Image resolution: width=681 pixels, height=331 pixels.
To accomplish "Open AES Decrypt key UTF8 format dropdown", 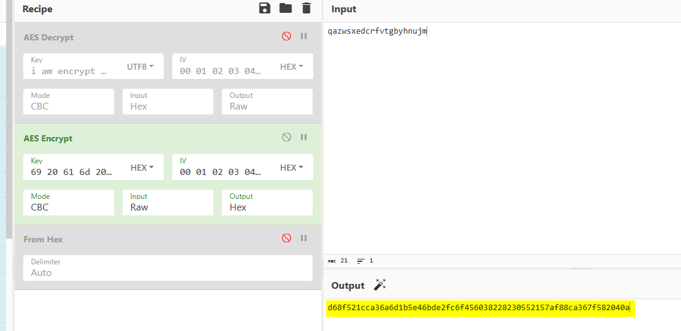I will (x=140, y=67).
